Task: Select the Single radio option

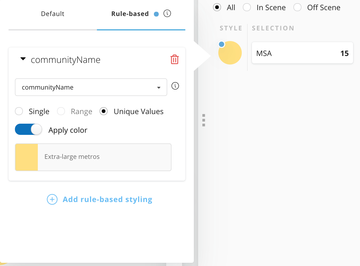Action: (19, 111)
